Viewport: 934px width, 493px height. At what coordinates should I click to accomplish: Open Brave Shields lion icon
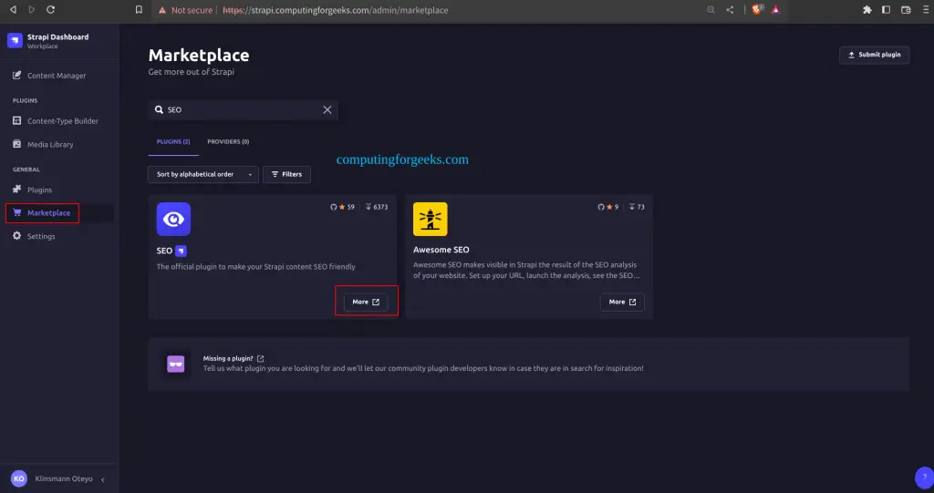[756, 9]
